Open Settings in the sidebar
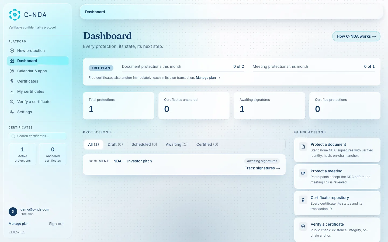The width and height of the screenshot is (388, 242). [38, 112]
